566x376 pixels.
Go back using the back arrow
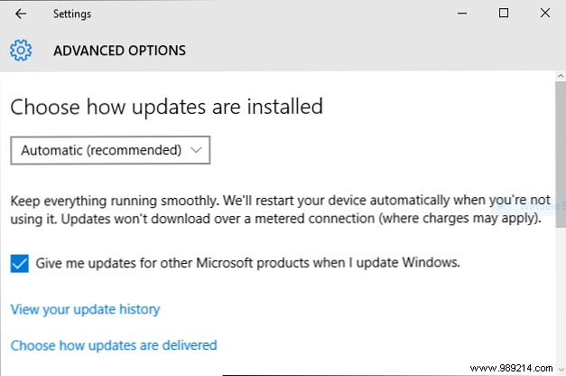point(21,14)
